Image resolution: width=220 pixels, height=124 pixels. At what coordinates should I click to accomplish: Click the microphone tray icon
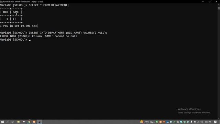pos(191,122)
